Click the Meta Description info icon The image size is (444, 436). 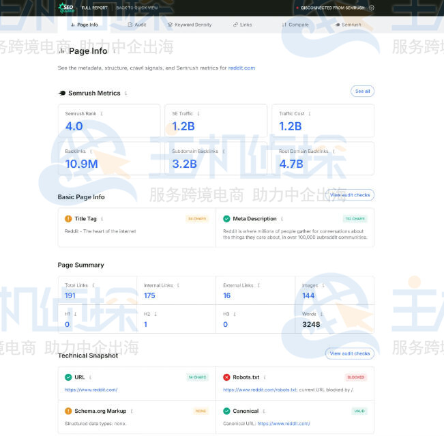[x=282, y=219]
